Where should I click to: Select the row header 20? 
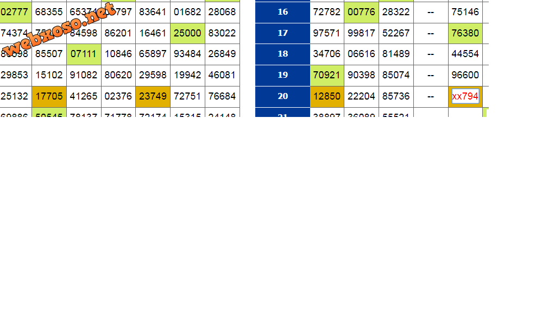282,97
